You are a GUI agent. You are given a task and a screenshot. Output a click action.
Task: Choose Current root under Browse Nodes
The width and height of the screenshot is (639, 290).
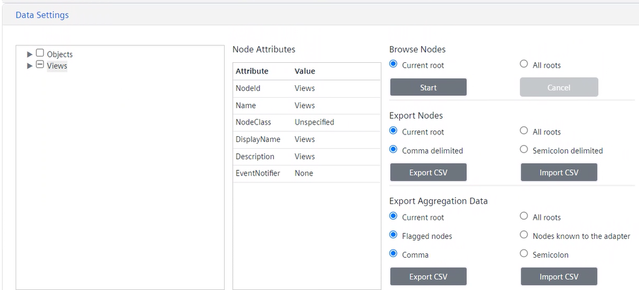click(393, 64)
